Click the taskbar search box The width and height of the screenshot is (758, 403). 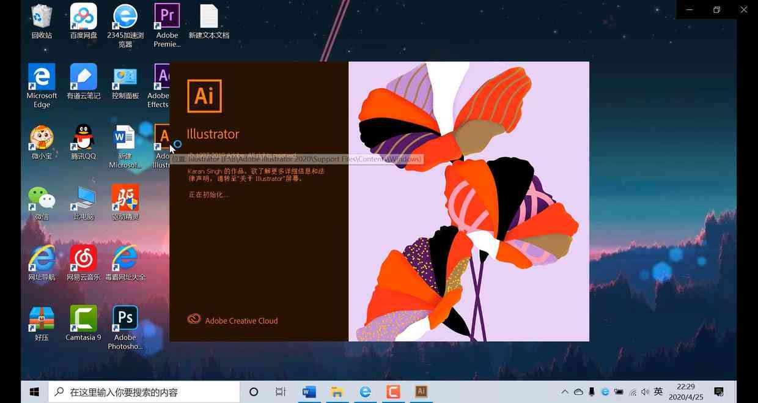click(144, 392)
